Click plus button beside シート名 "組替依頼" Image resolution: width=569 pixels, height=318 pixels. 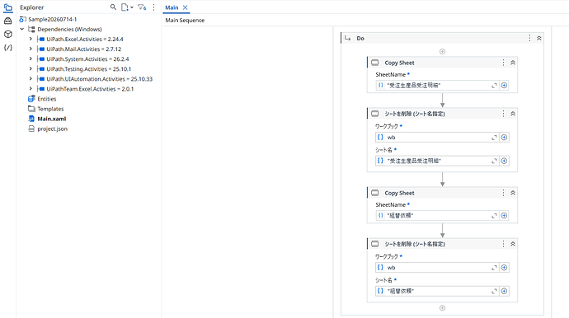pos(504,291)
